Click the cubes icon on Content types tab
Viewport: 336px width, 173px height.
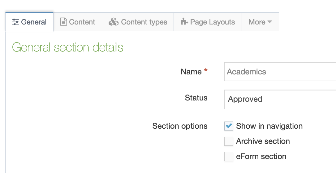114,22
